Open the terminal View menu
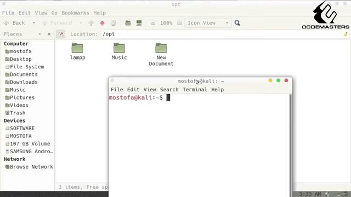The height and width of the screenshot is (197, 351). click(150, 90)
